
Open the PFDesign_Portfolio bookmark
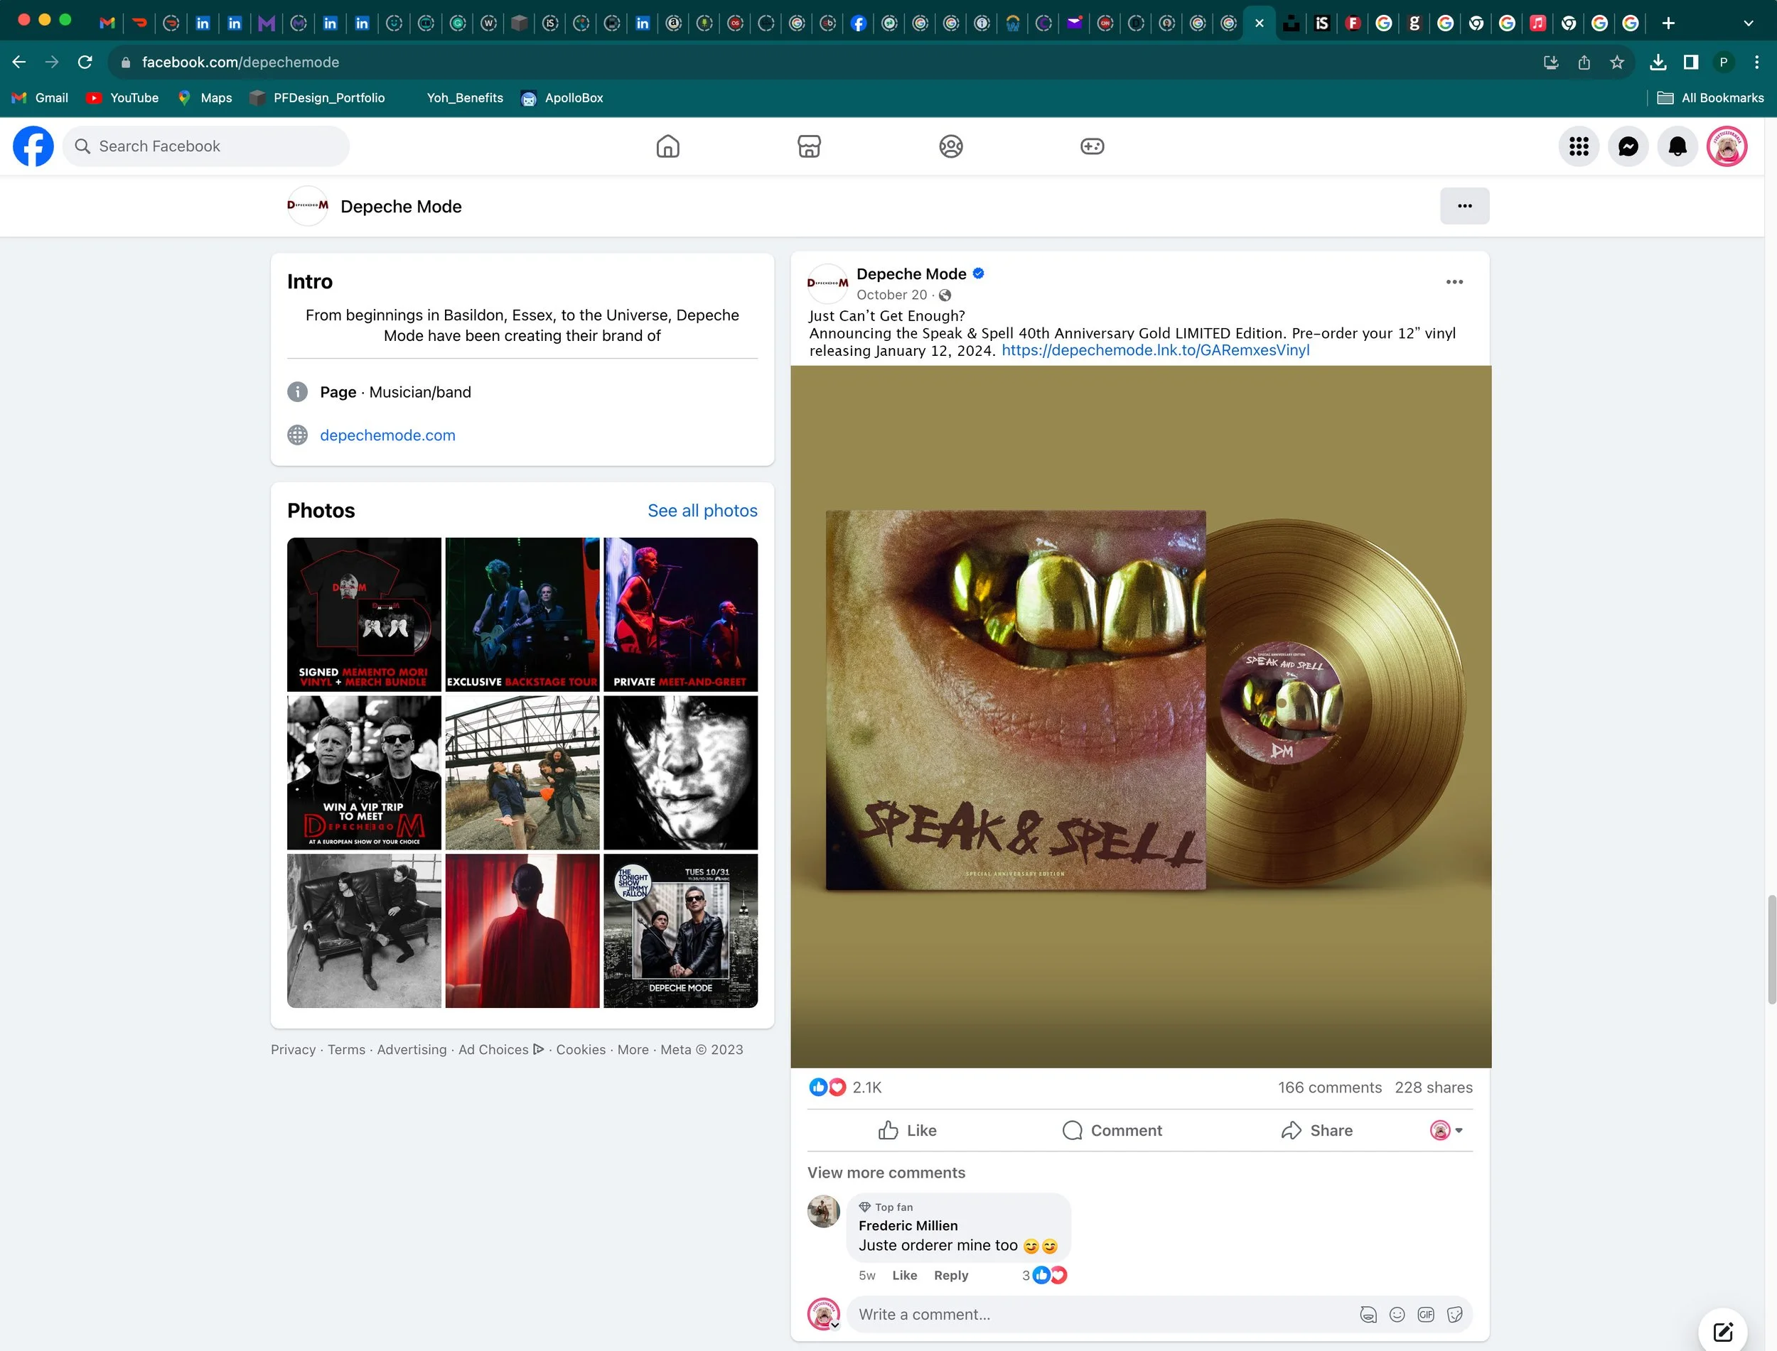click(x=317, y=97)
